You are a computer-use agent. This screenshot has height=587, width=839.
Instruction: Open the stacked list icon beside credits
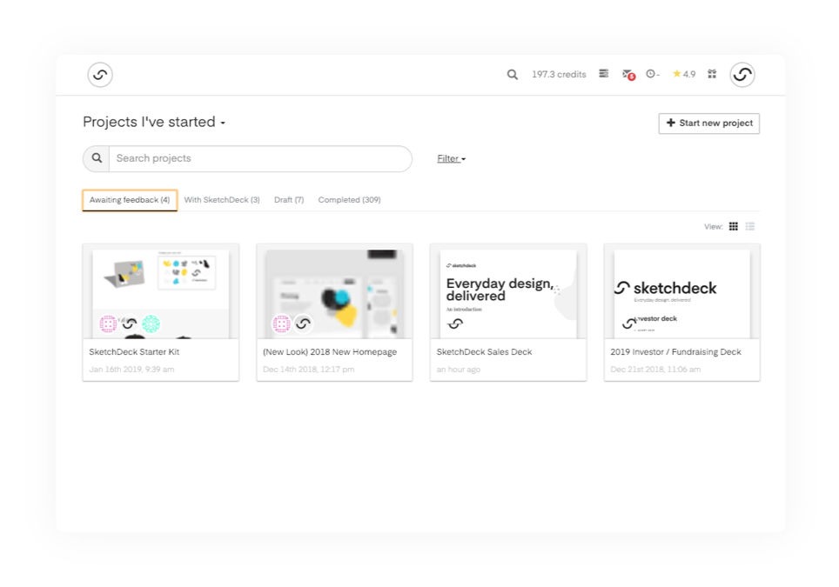pyautogui.click(x=603, y=74)
